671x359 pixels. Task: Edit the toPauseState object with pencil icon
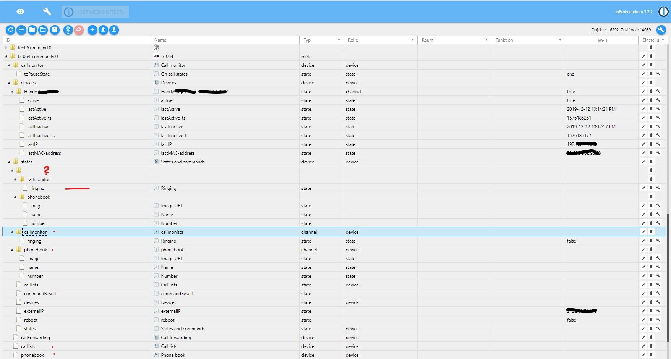644,74
